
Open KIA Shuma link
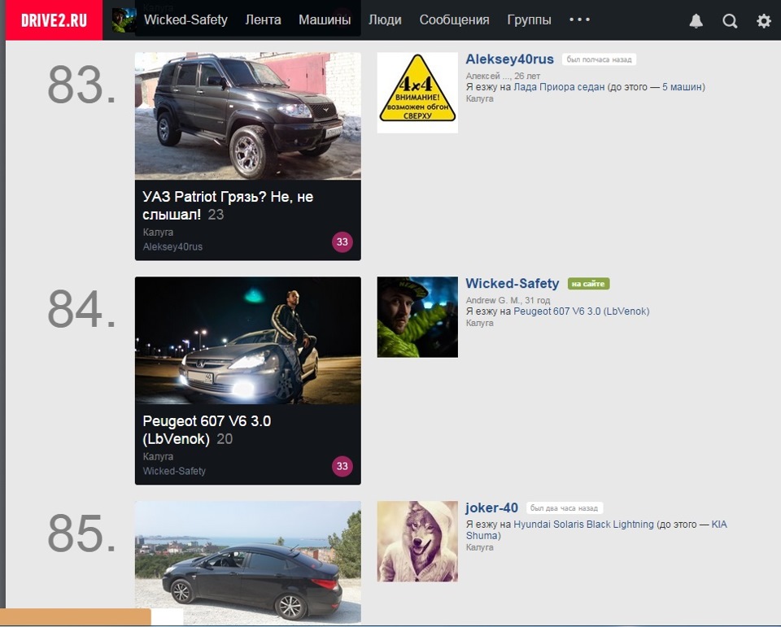(596, 530)
